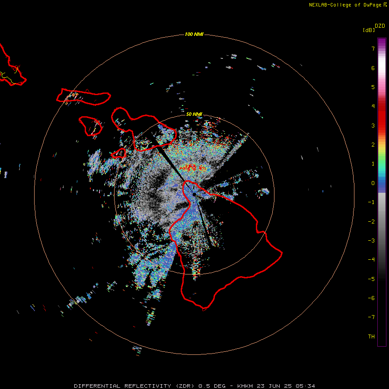The image size is (389, 389).
Task: Click the radar site center dot
Action: 194,194
